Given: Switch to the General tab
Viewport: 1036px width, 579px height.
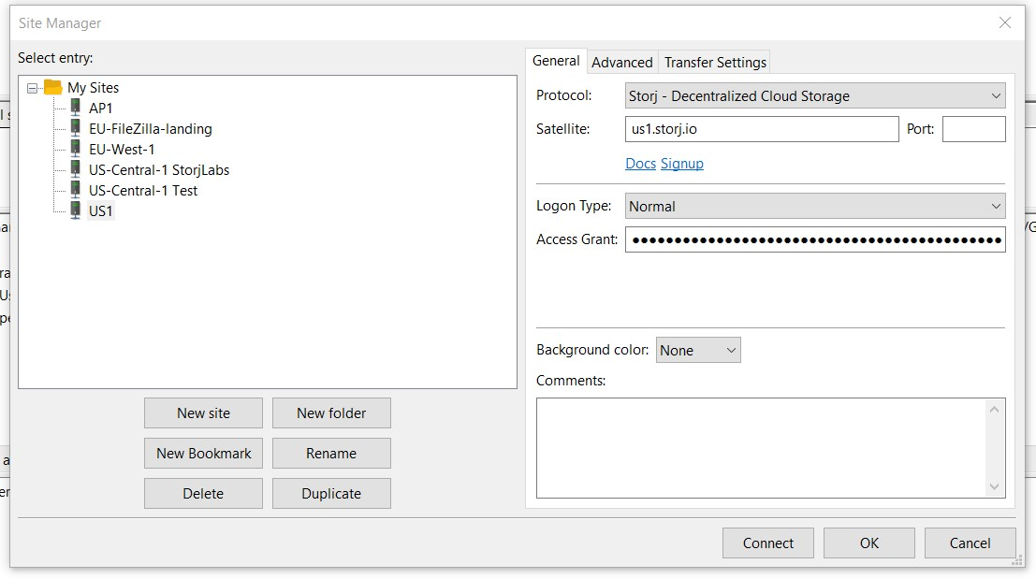Looking at the screenshot, I should pos(556,61).
